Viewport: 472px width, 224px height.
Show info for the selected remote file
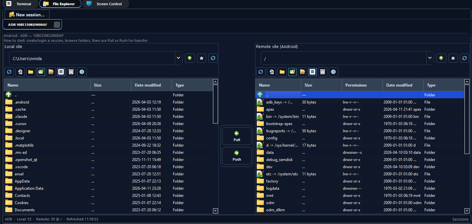pyautogui.click(x=333, y=72)
